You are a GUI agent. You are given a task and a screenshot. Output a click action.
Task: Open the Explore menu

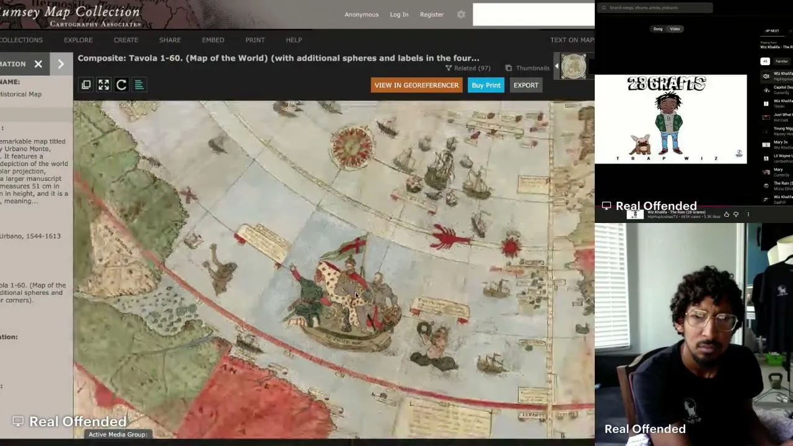click(78, 40)
